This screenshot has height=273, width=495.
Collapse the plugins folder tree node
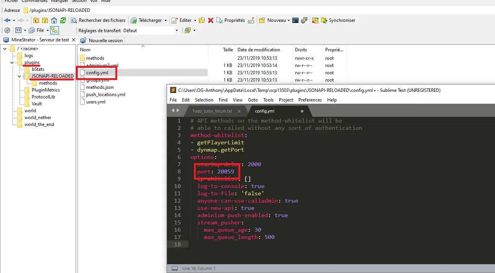click(12, 62)
